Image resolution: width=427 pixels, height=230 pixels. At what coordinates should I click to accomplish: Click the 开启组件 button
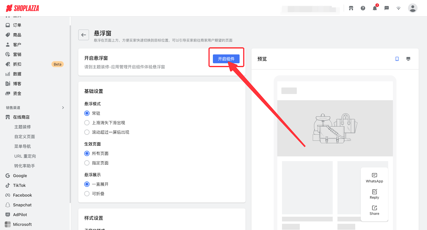(226, 59)
